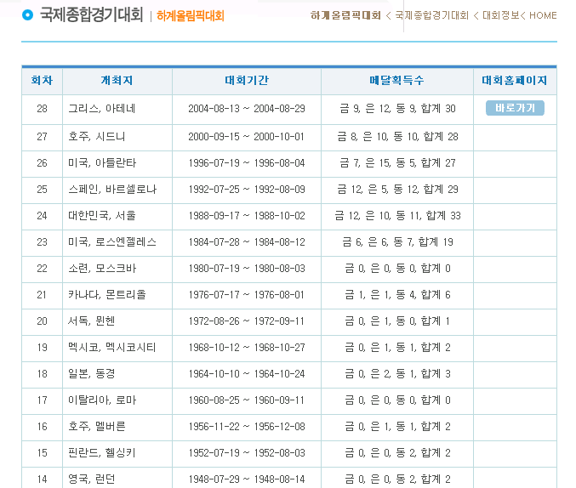Click medal count with 합계 1
Viewport: 576px width, 488px height.
click(397, 321)
